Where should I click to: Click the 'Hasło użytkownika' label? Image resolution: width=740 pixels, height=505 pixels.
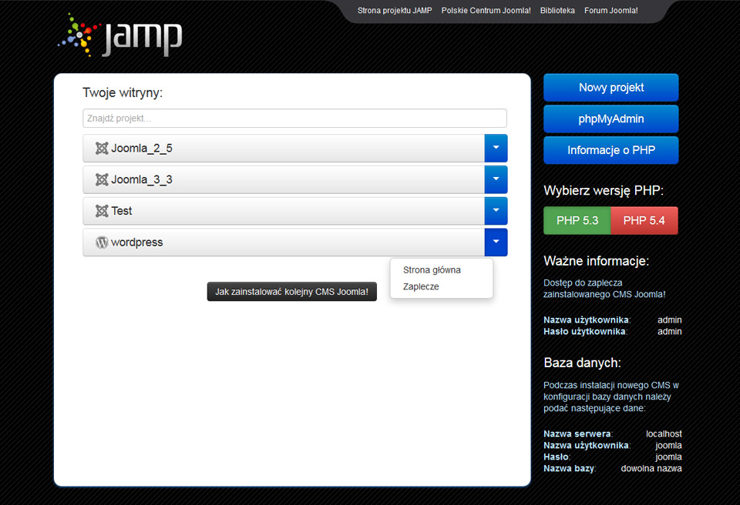click(x=584, y=332)
